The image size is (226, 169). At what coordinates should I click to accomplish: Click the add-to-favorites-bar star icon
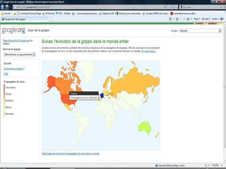15,14
